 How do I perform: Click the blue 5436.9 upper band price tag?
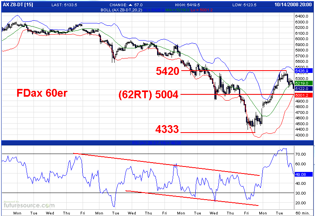coord(304,71)
